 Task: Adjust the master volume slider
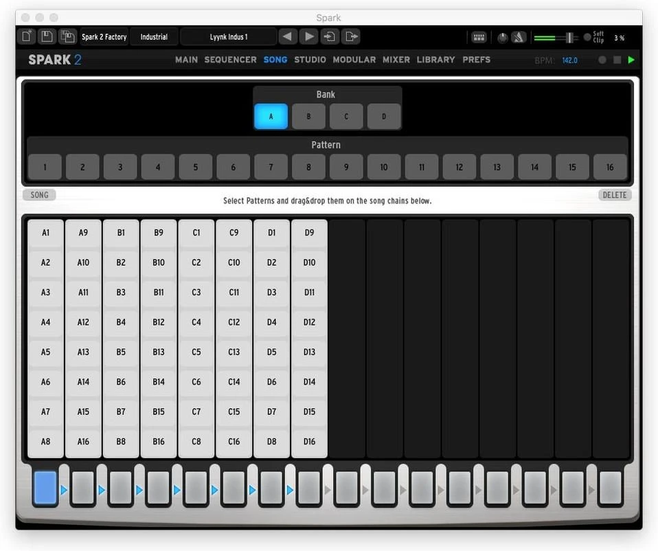556,38
